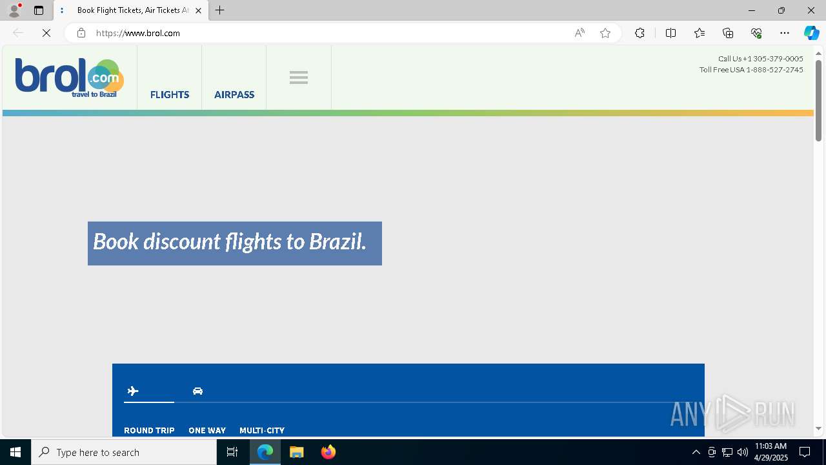Open the hamburger menu icon
This screenshot has height=465, width=826.
tap(299, 77)
